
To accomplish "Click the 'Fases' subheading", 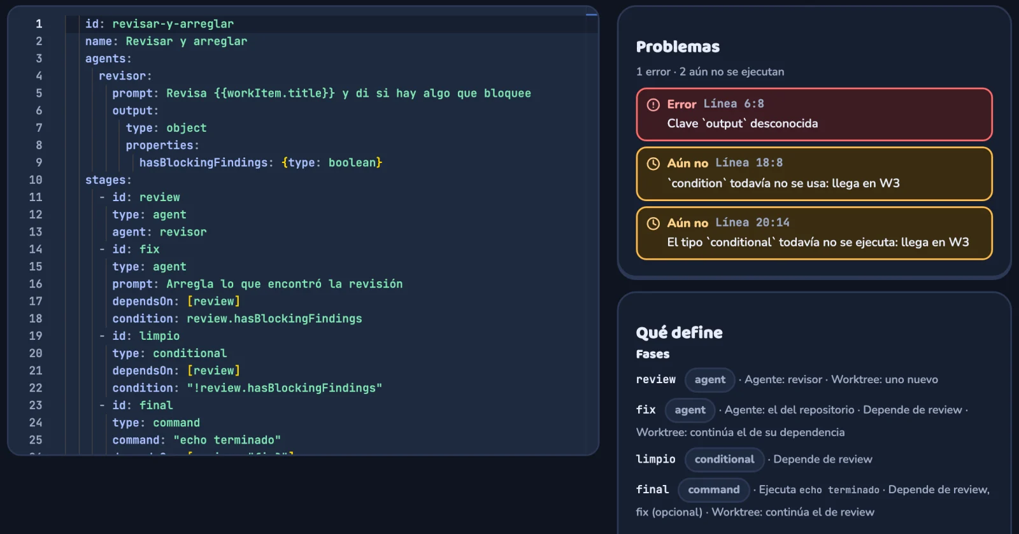I will tap(653, 355).
